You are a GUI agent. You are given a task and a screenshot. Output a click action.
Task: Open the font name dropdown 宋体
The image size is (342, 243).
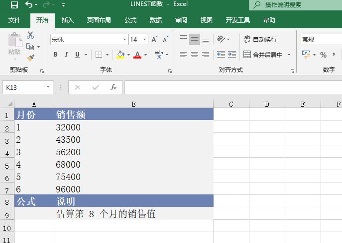[x=125, y=40]
